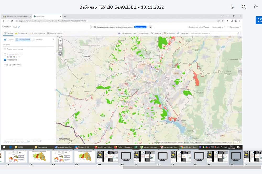Check the Polygons layer checkbox
262x174 pixels.
(x=5, y=54)
